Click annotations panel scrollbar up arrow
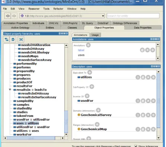166x147 pixels. [x=158, y=45]
